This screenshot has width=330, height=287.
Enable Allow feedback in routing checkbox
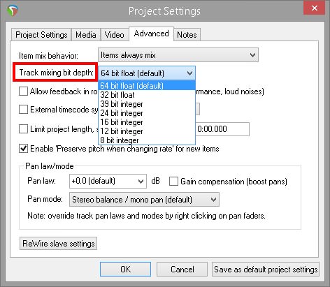tap(23, 91)
